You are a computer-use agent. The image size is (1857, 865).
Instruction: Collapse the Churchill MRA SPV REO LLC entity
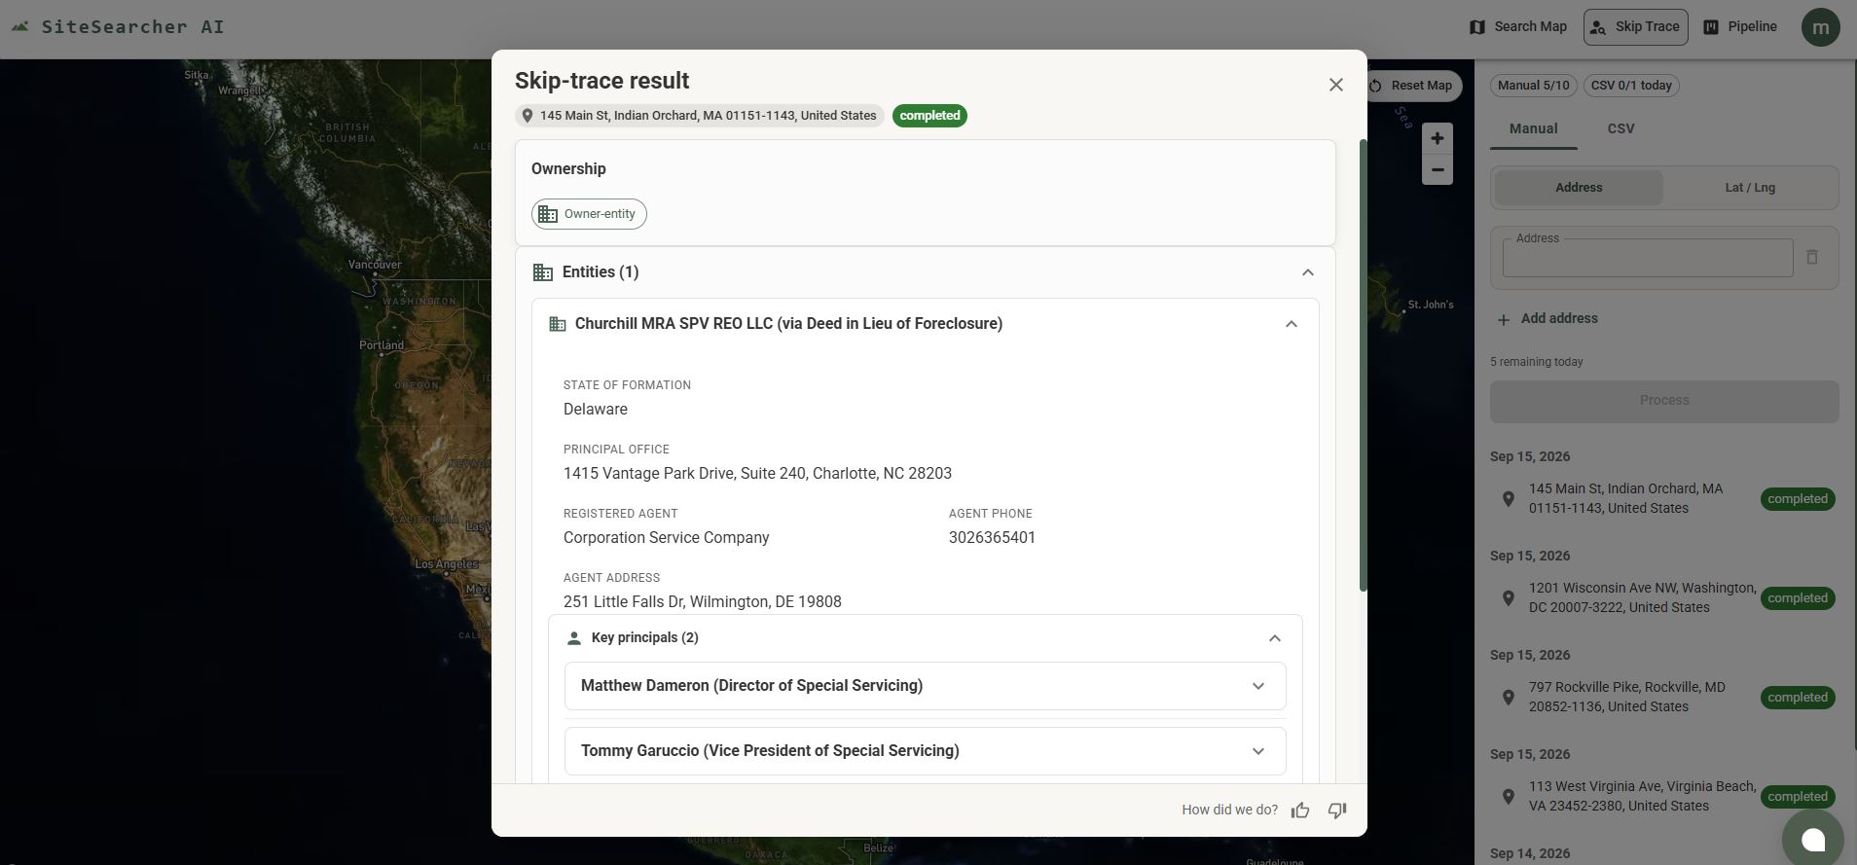(1291, 324)
